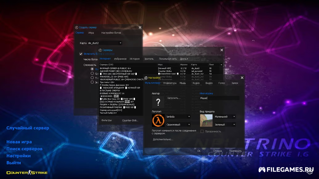Click OK in the Настройки window

click(199, 151)
